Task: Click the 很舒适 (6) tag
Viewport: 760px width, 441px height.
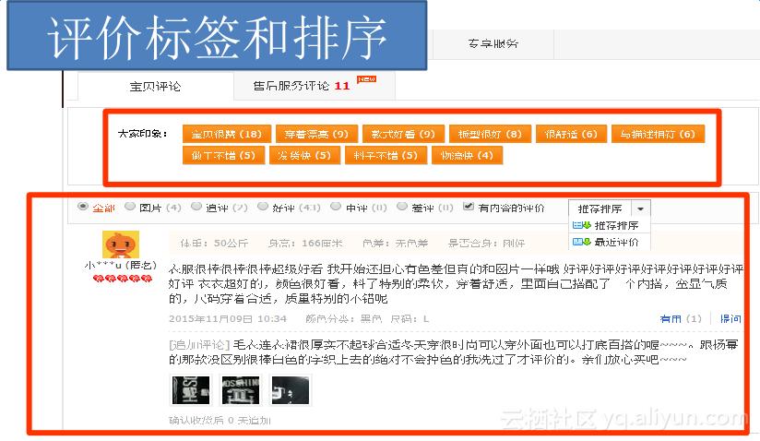Action: [571, 134]
